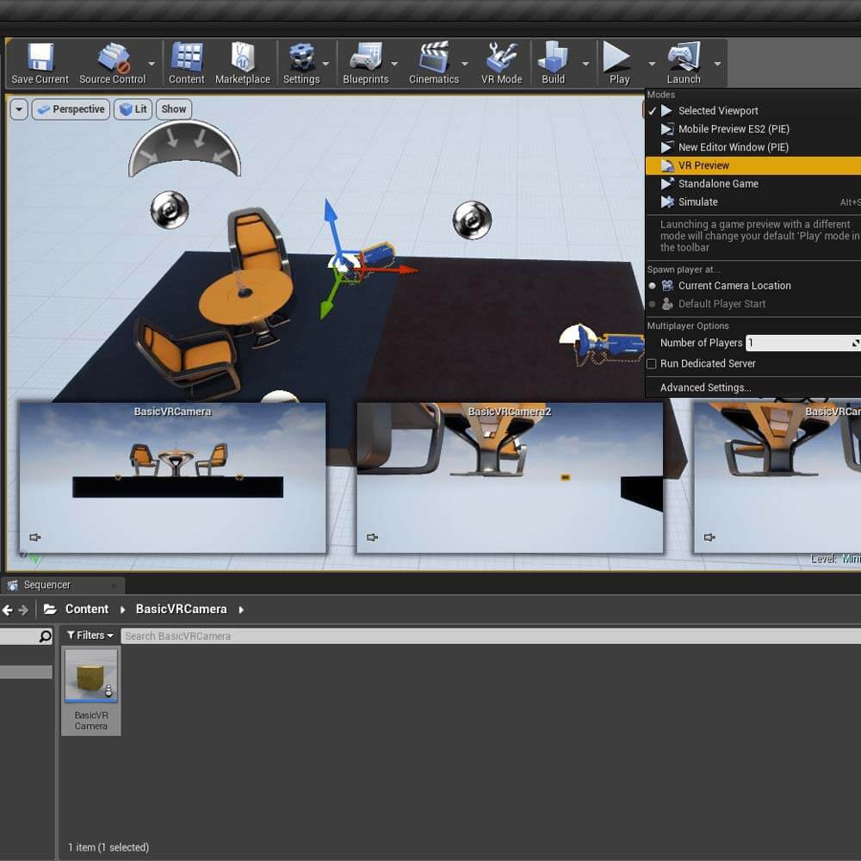Screen dimensions: 861x861
Task: Click the BasicVRCamera2 preview image
Action: coord(510,477)
